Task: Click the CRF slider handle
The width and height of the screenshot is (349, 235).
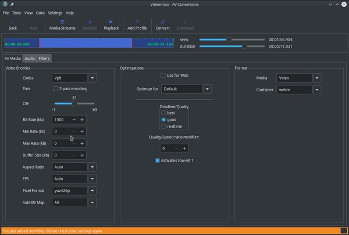Action: click(74, 104)
